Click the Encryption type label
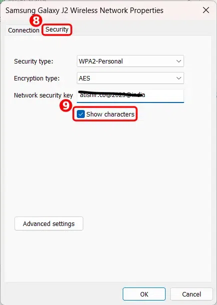 click(37, 78)
